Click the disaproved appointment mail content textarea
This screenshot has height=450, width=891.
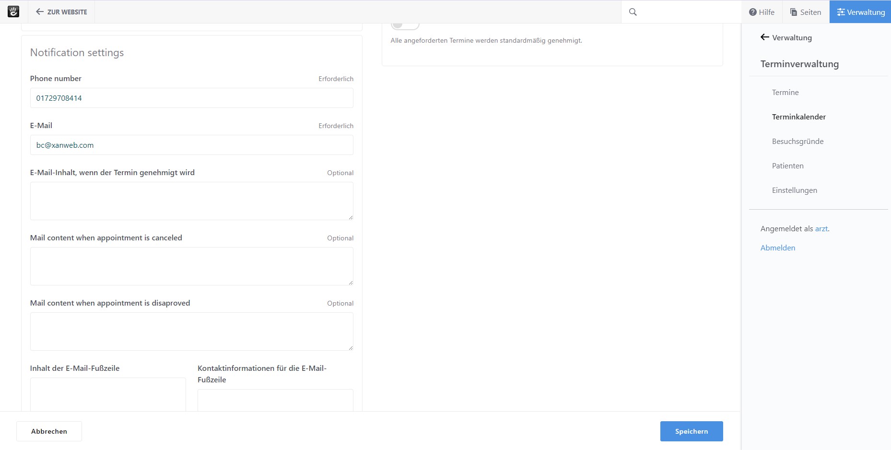click(192, 332)
